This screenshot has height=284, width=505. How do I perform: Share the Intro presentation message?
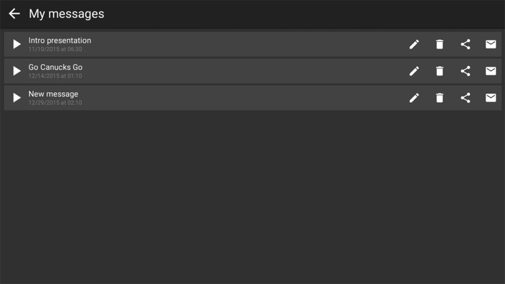tap(465, 44)
